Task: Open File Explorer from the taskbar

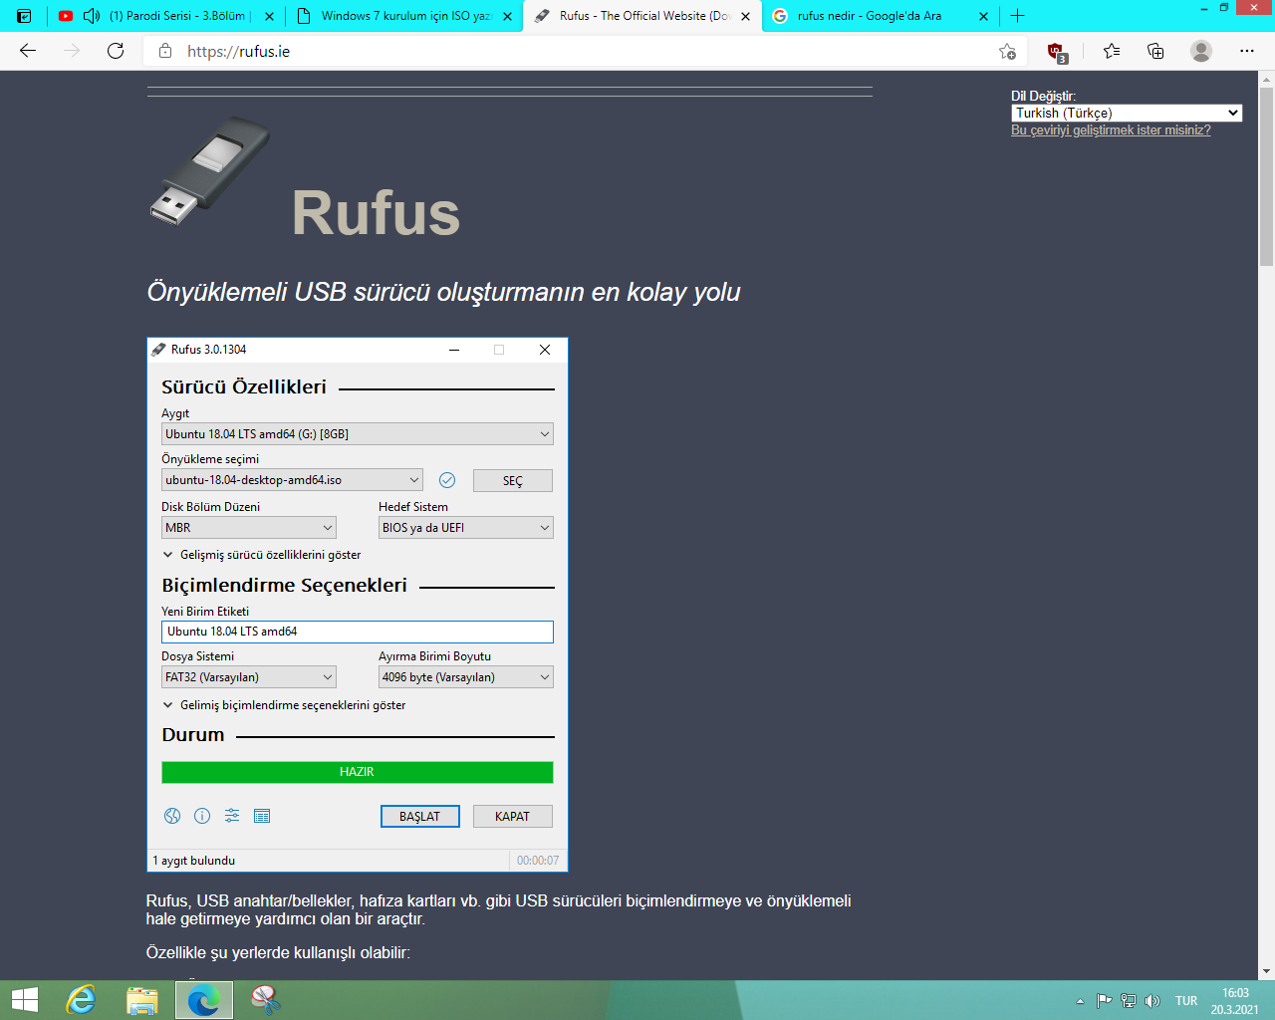Action: pos(142,1000)
